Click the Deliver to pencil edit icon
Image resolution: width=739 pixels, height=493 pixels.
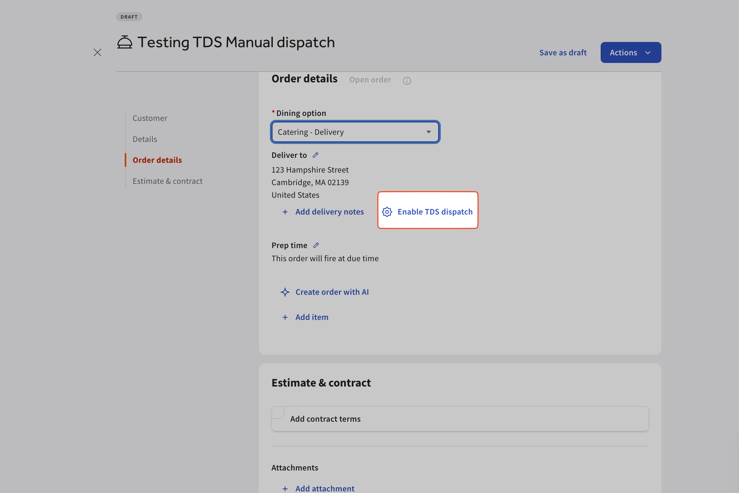(x=316, y=155)
